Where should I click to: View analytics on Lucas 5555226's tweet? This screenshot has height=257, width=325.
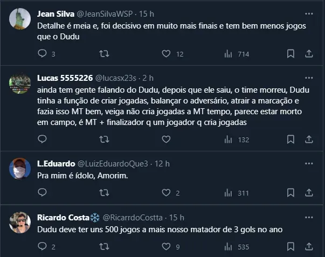[x=229, y=140]
